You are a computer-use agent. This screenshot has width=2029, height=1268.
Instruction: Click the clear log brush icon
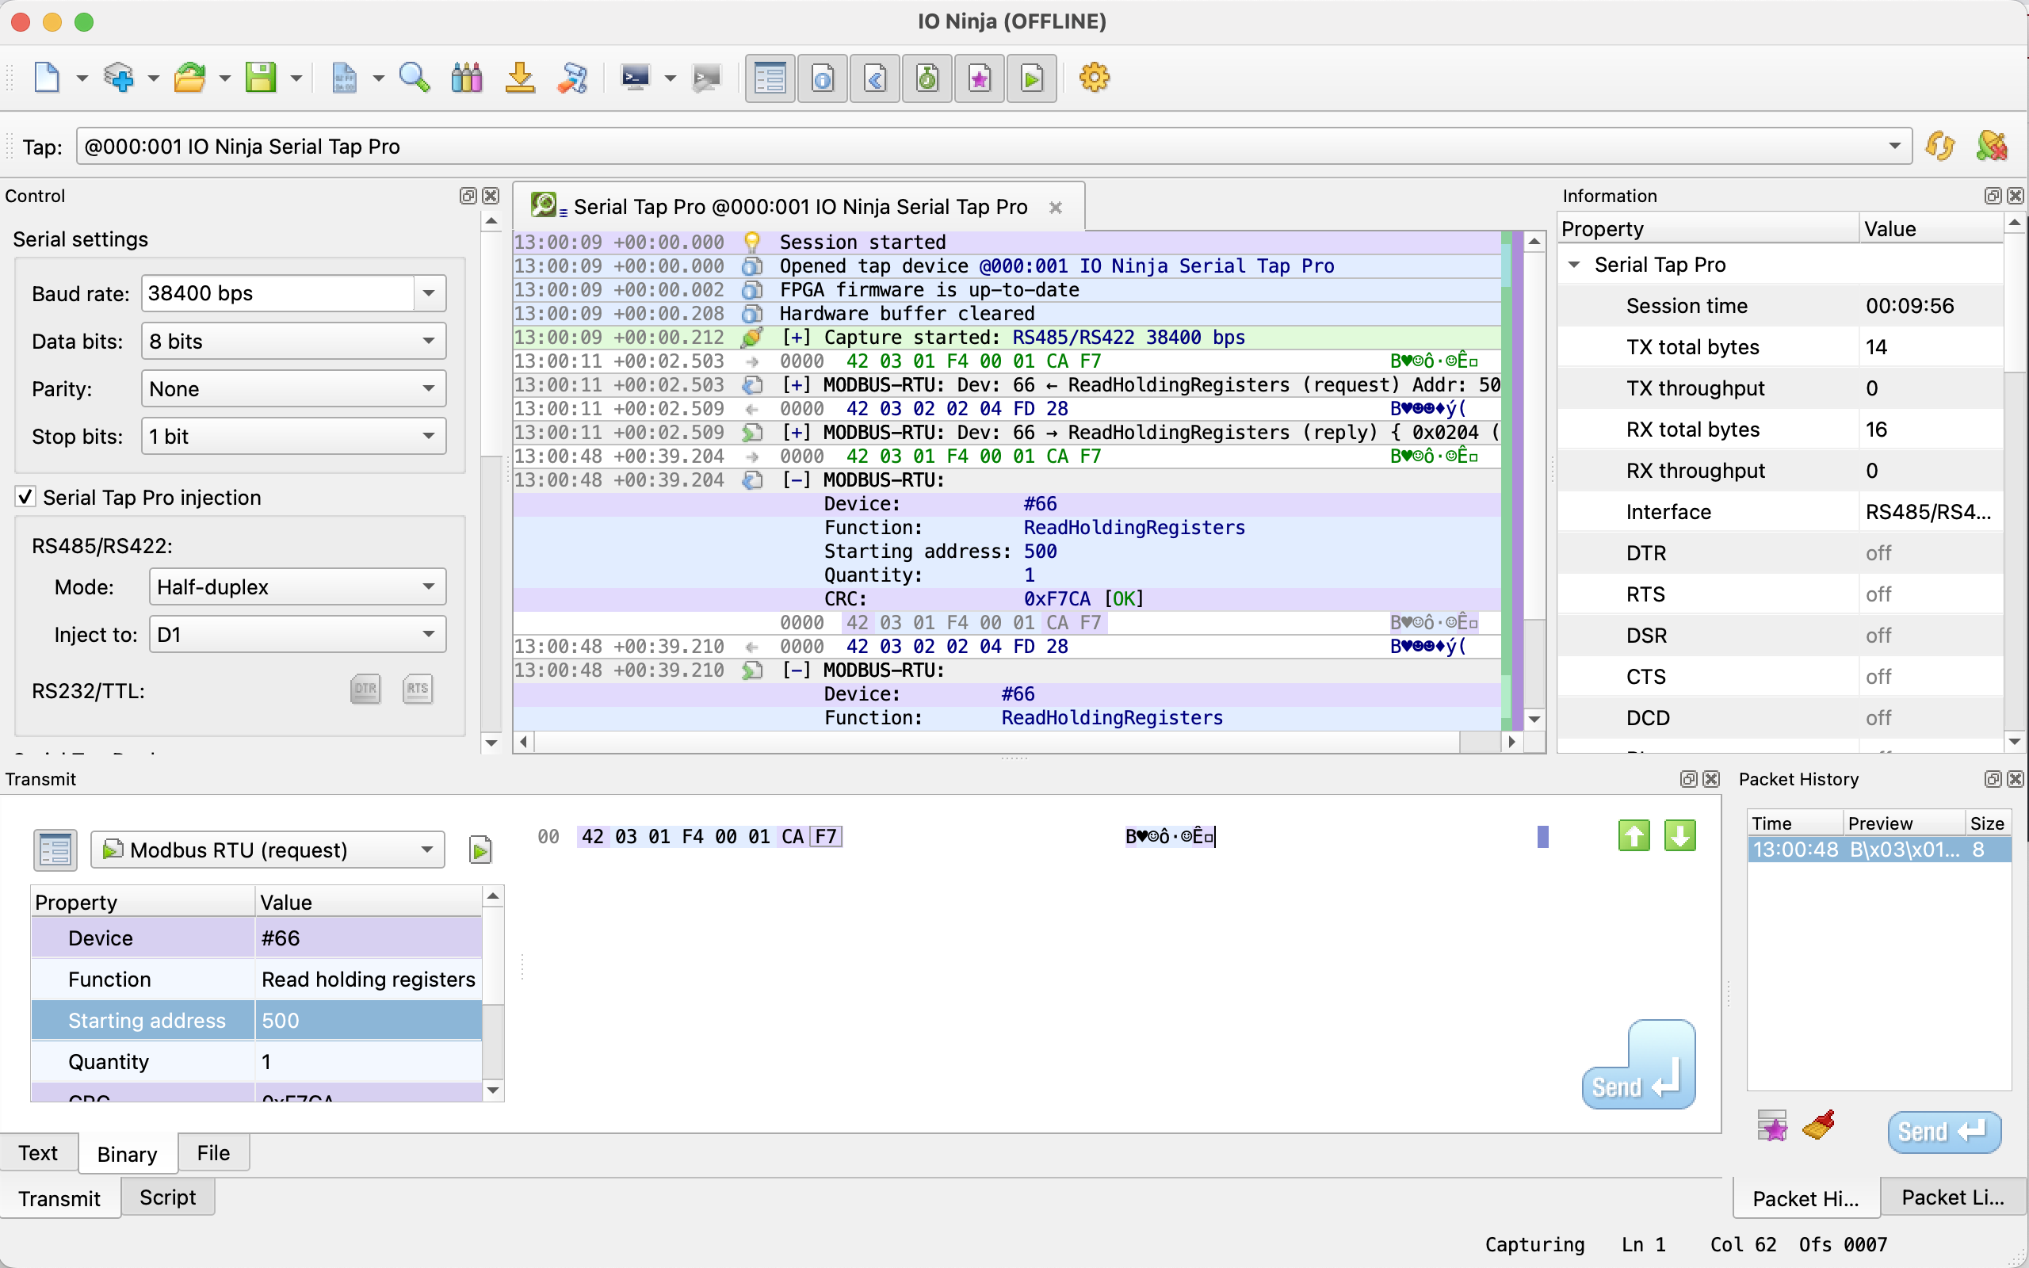point(573,78)
